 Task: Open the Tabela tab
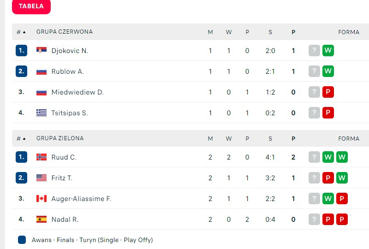tap(31, 6)
